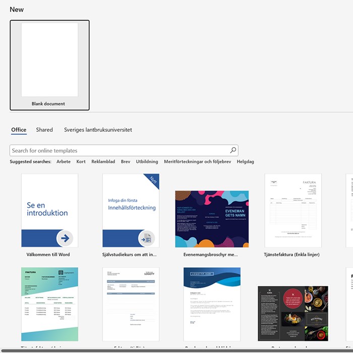353x353 pixels.
Task: Choose the Kort suggested search
Action: 81,162
